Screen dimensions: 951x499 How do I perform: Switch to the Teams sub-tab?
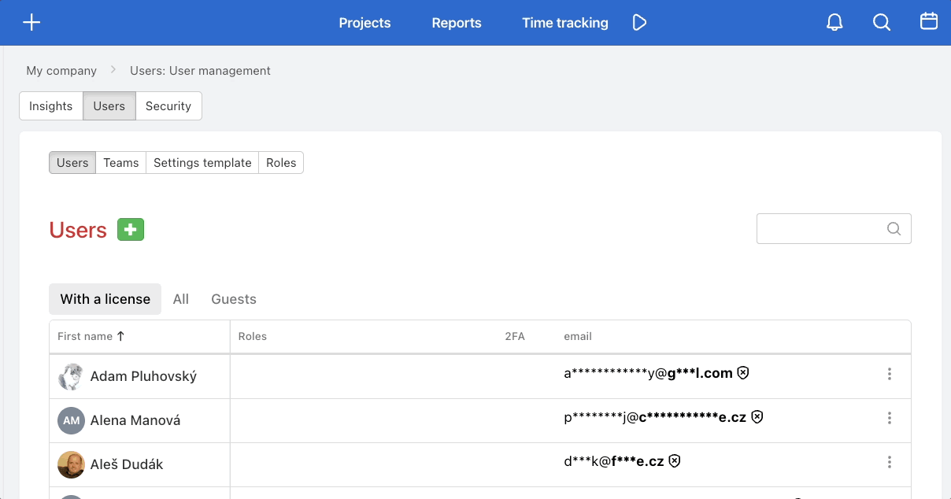[121, 163]
